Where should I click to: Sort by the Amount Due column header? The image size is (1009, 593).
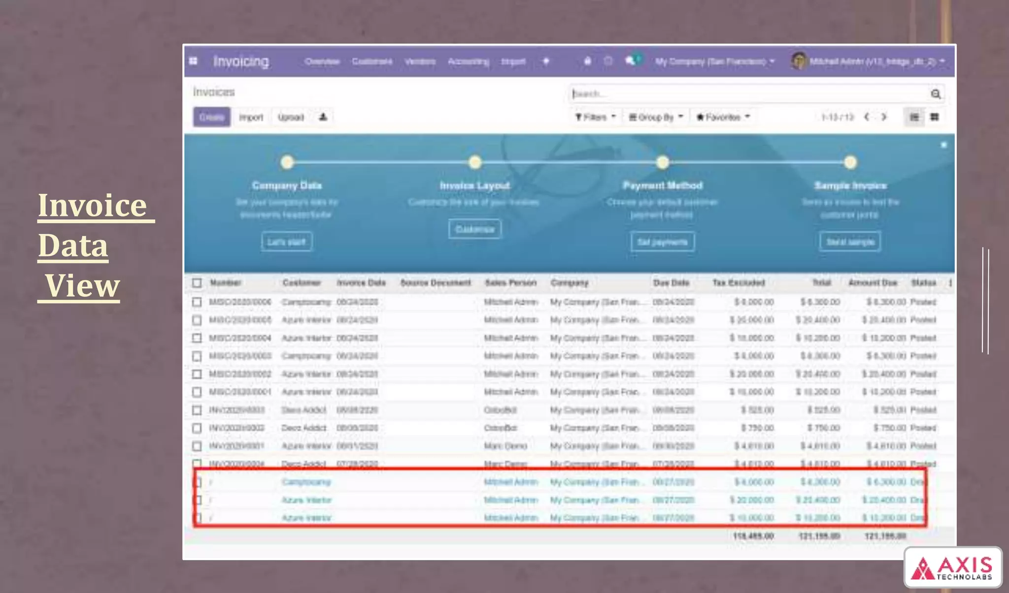point(873,282)
